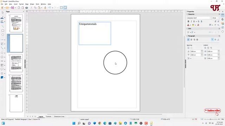The image size is (225, 126).
Task: Switch to the Controls layer tab
Action: click(49, 117)
